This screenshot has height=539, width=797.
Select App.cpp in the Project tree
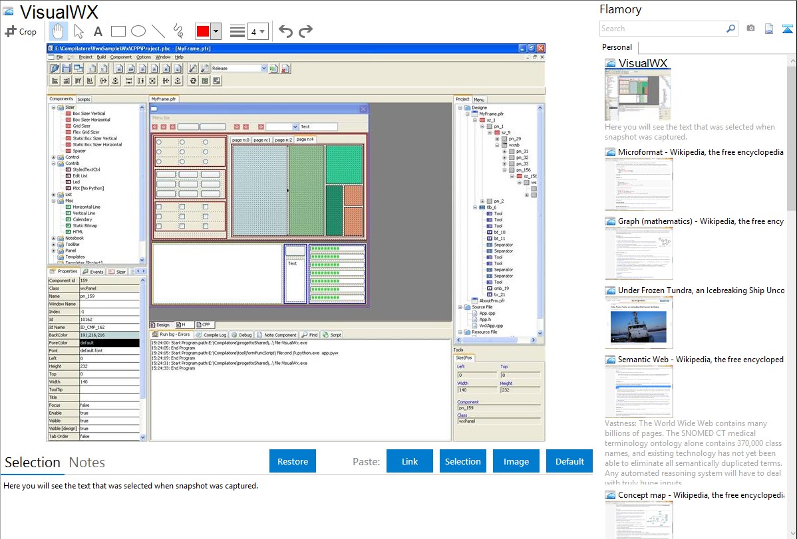click(487, 314)
